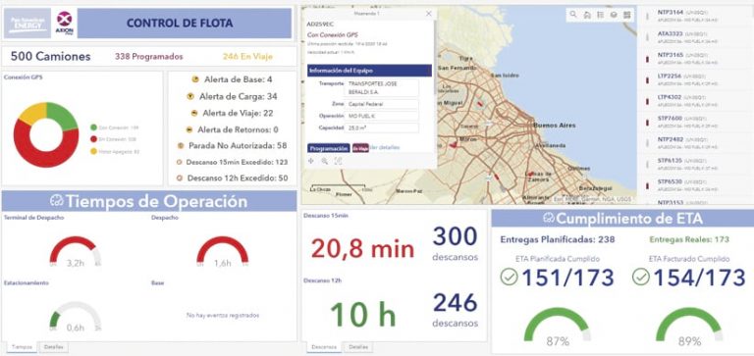Open Detalles tab next to Descansos
This screenshot has width=754, height=356.
357,347
